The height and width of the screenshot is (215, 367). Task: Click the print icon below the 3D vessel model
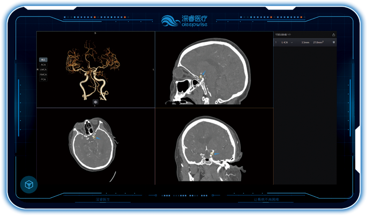[x=95, y=101]
